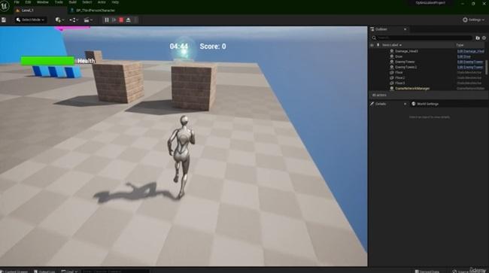489x273 pixels.
Task: Click Edit EnemyTower link in EnemyTower row
Action: click(470, 62)
